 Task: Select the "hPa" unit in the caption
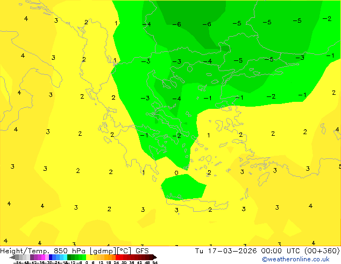(x=79, y=251)
